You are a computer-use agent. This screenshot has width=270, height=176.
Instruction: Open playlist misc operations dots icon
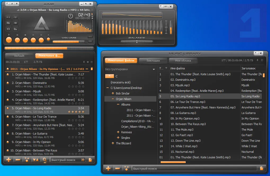[27, 160]
